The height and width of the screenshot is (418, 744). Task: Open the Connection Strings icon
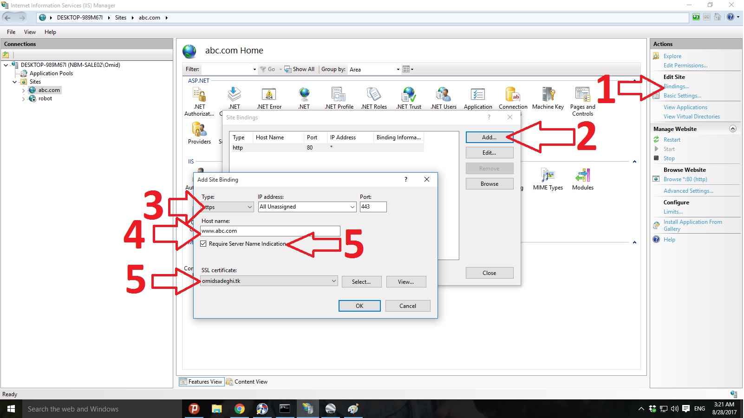click(x=513, y=98)
